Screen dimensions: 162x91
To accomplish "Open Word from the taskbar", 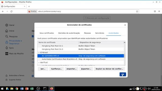I will point(22,89).
